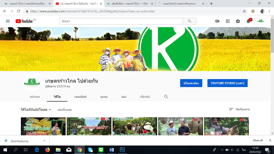This screenshot has height=154, width=274.
Task: Open the เขาหาว่าผมบ้า video thumbnail
Action: [x=89, y=126]
